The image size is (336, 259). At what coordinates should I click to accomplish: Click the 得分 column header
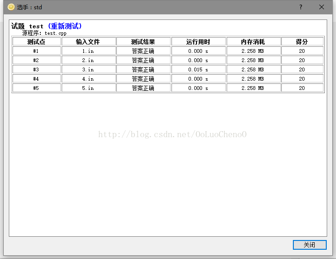click(x=302, y=42)
